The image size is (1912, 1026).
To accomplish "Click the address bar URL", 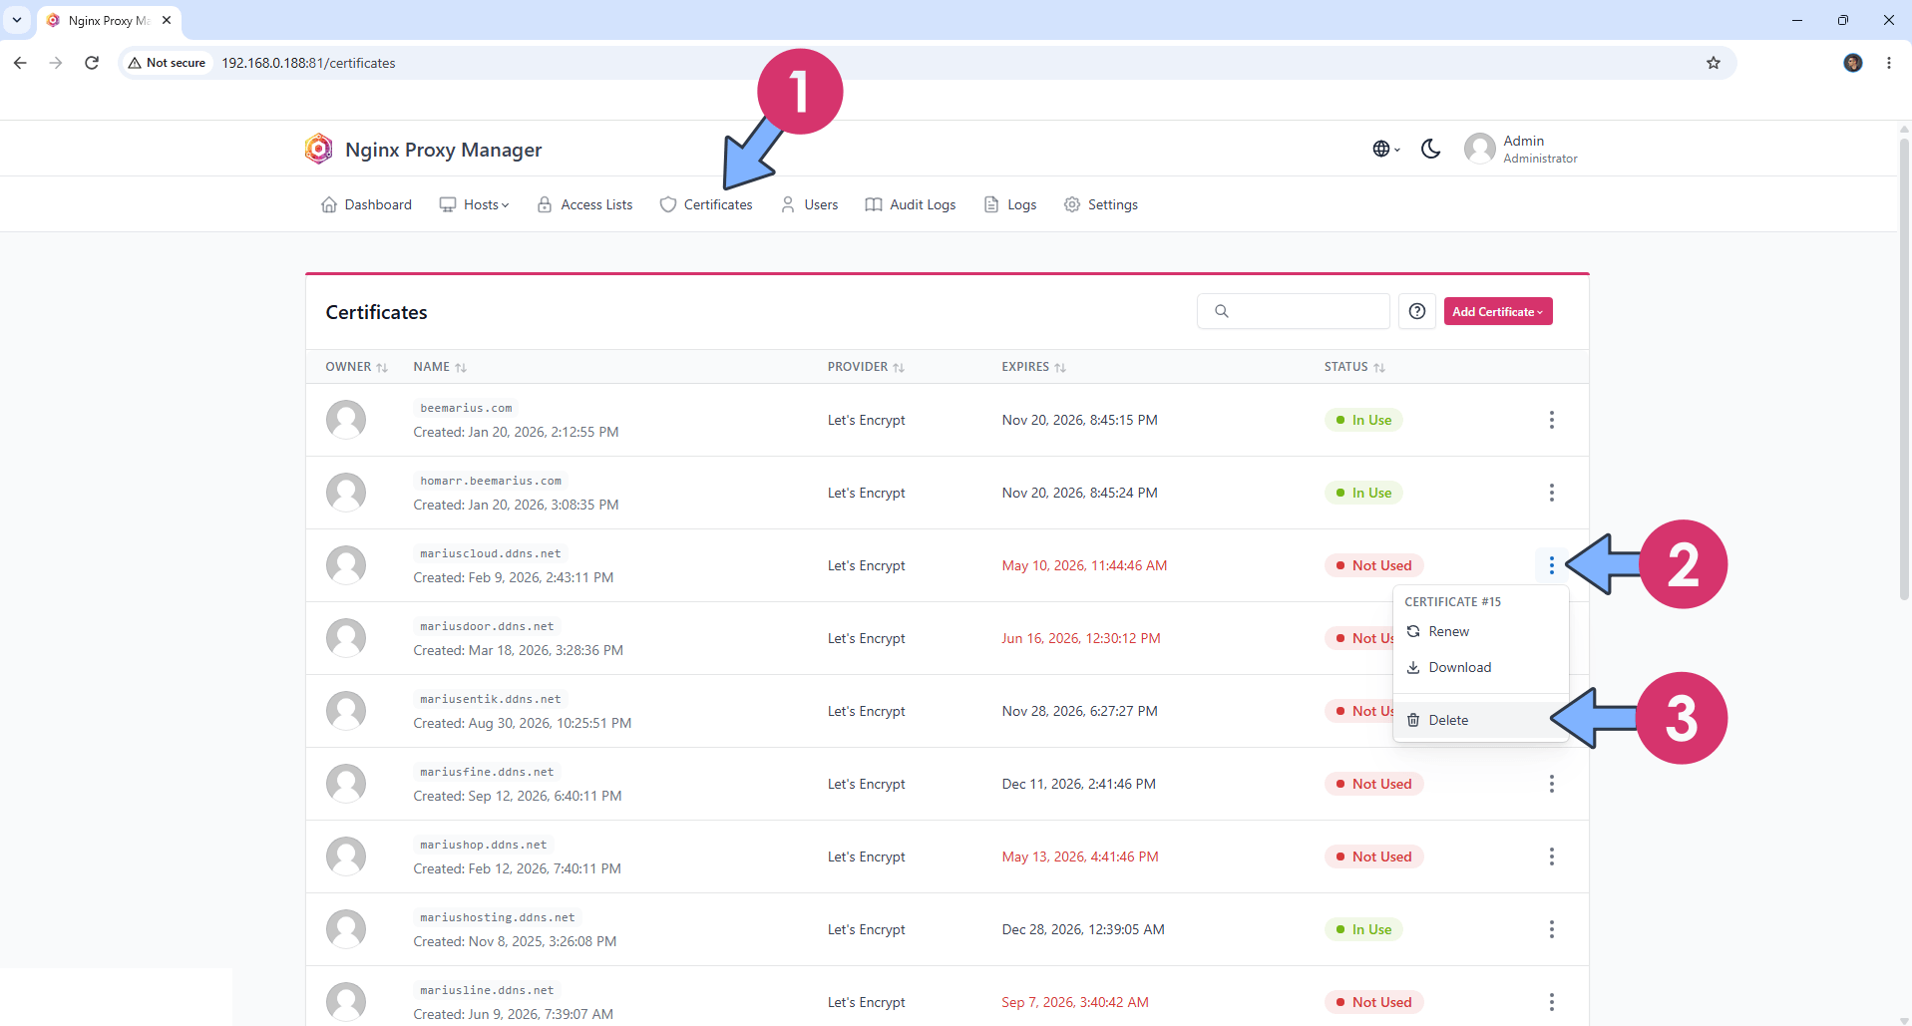I will point(308,63).
